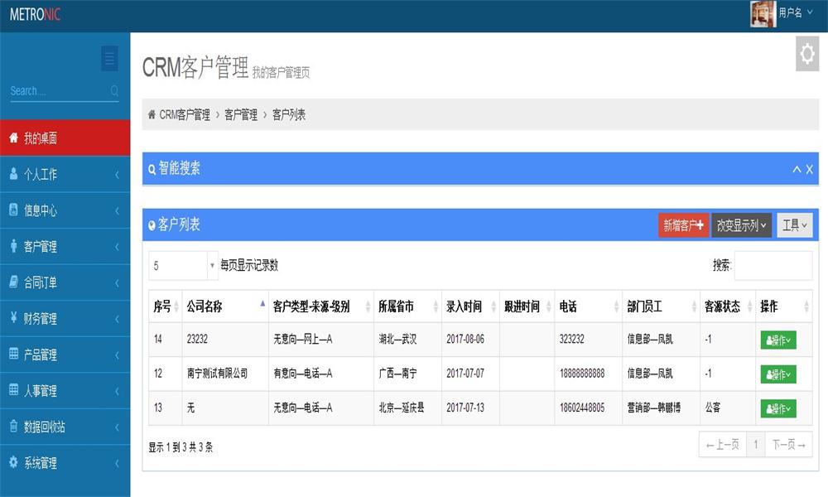Collapse the 智能搜索 panel

(x=797, y=169)
